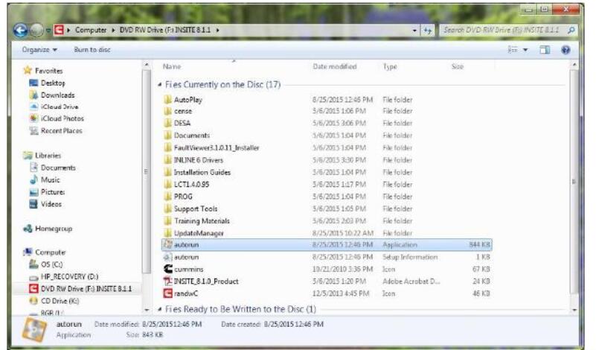Screen dimensions: 596x350
Task: Open the Documents library
Action: click(58, 168)
